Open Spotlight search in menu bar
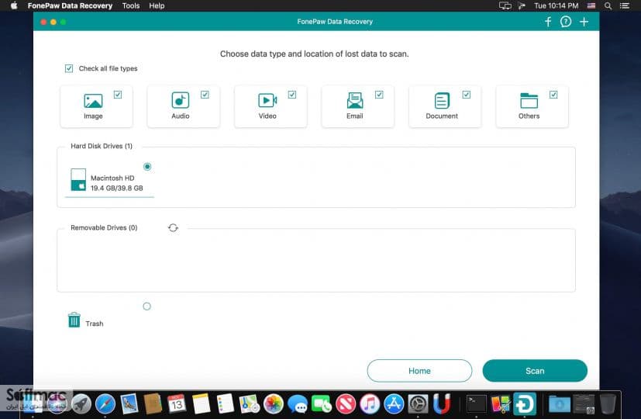Screen dimensions: 641x419 608,5
